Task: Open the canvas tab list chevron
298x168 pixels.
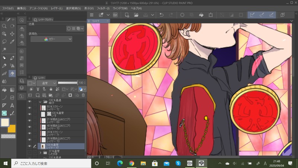Action: pyautogui.click(x=292, y=21)
